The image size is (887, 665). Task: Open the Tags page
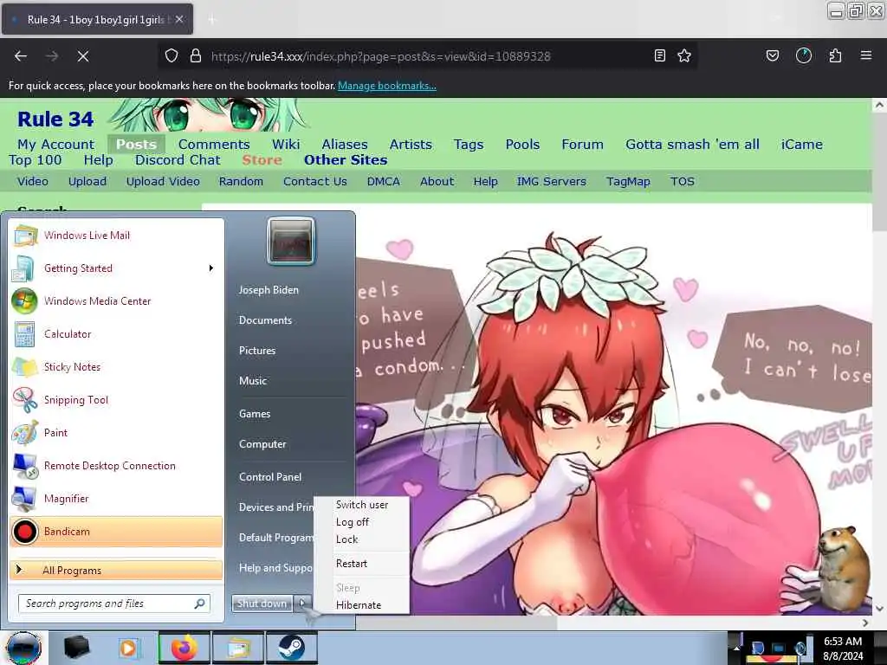tap(469, 145)
